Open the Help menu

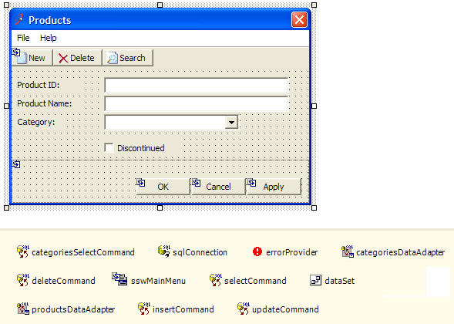coord(49,38)
